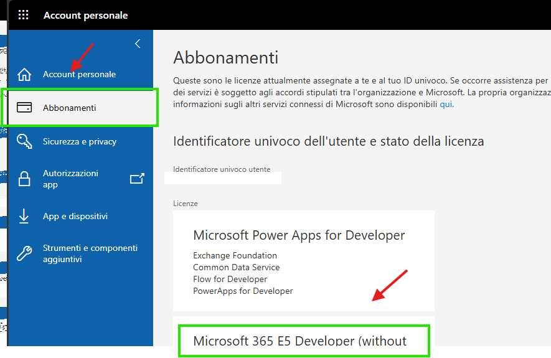Image resolution: width=551 pixels, height=358 pixels.
Task: Go to the Account personale menu item
Action: click(79, 74)
